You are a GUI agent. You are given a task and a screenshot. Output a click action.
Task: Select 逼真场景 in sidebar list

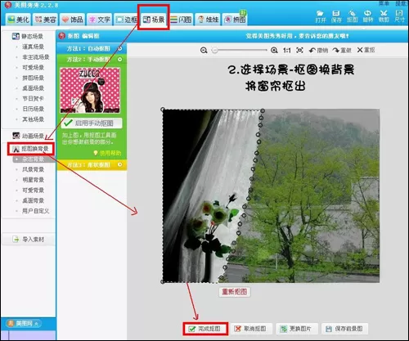click(x=33, y=47)
